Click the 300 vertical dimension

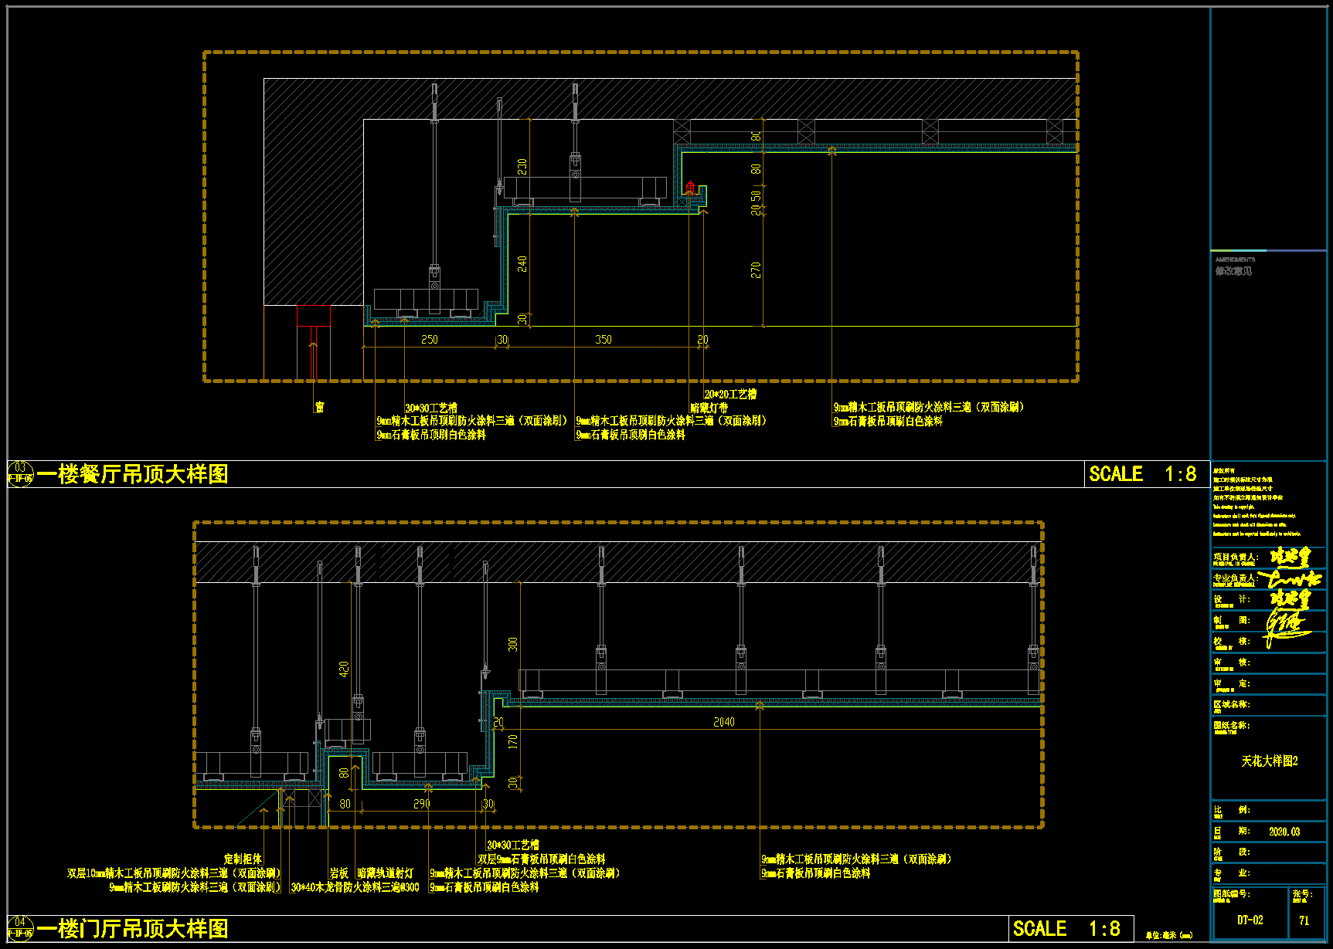coord(513,644)
